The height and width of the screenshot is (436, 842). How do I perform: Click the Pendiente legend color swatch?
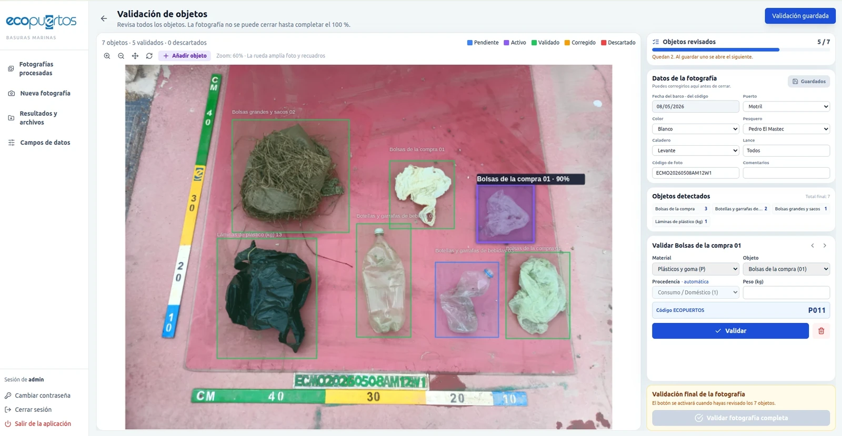point(470,43)
